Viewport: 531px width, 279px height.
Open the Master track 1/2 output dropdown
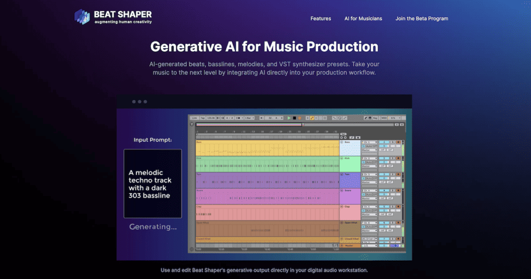coord(369,245)
